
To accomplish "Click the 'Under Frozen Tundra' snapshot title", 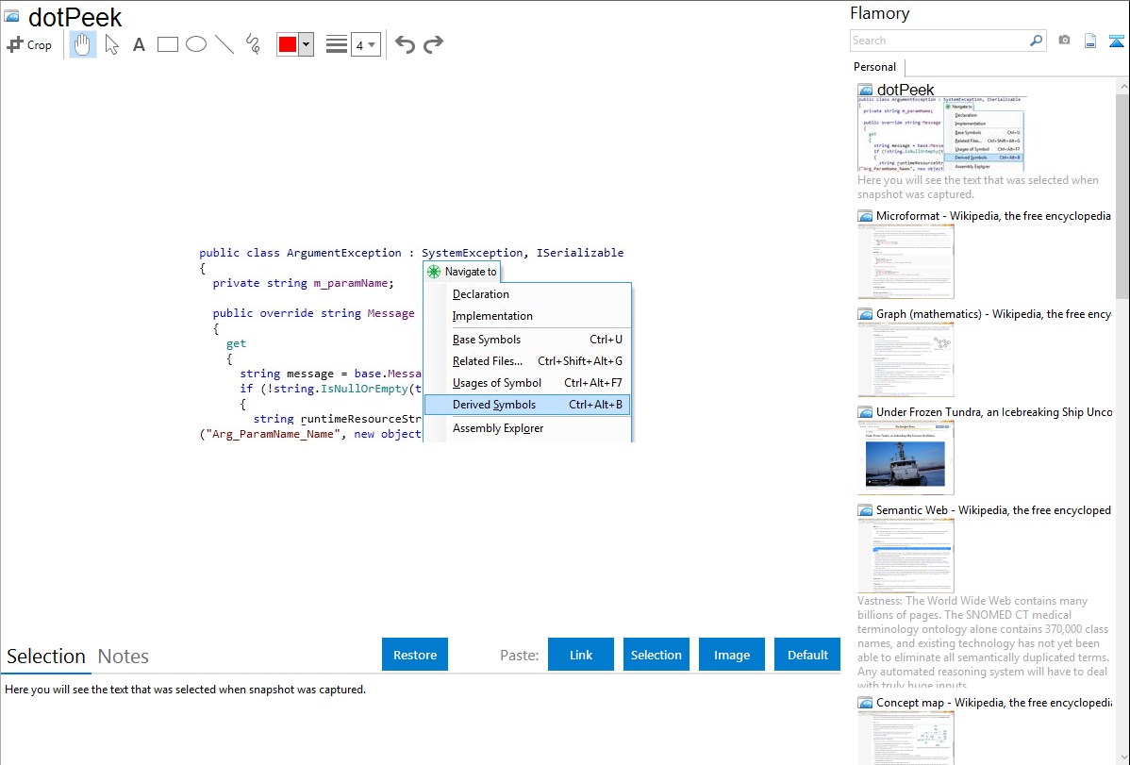I will pyautogui.click(x=994, y=411).
